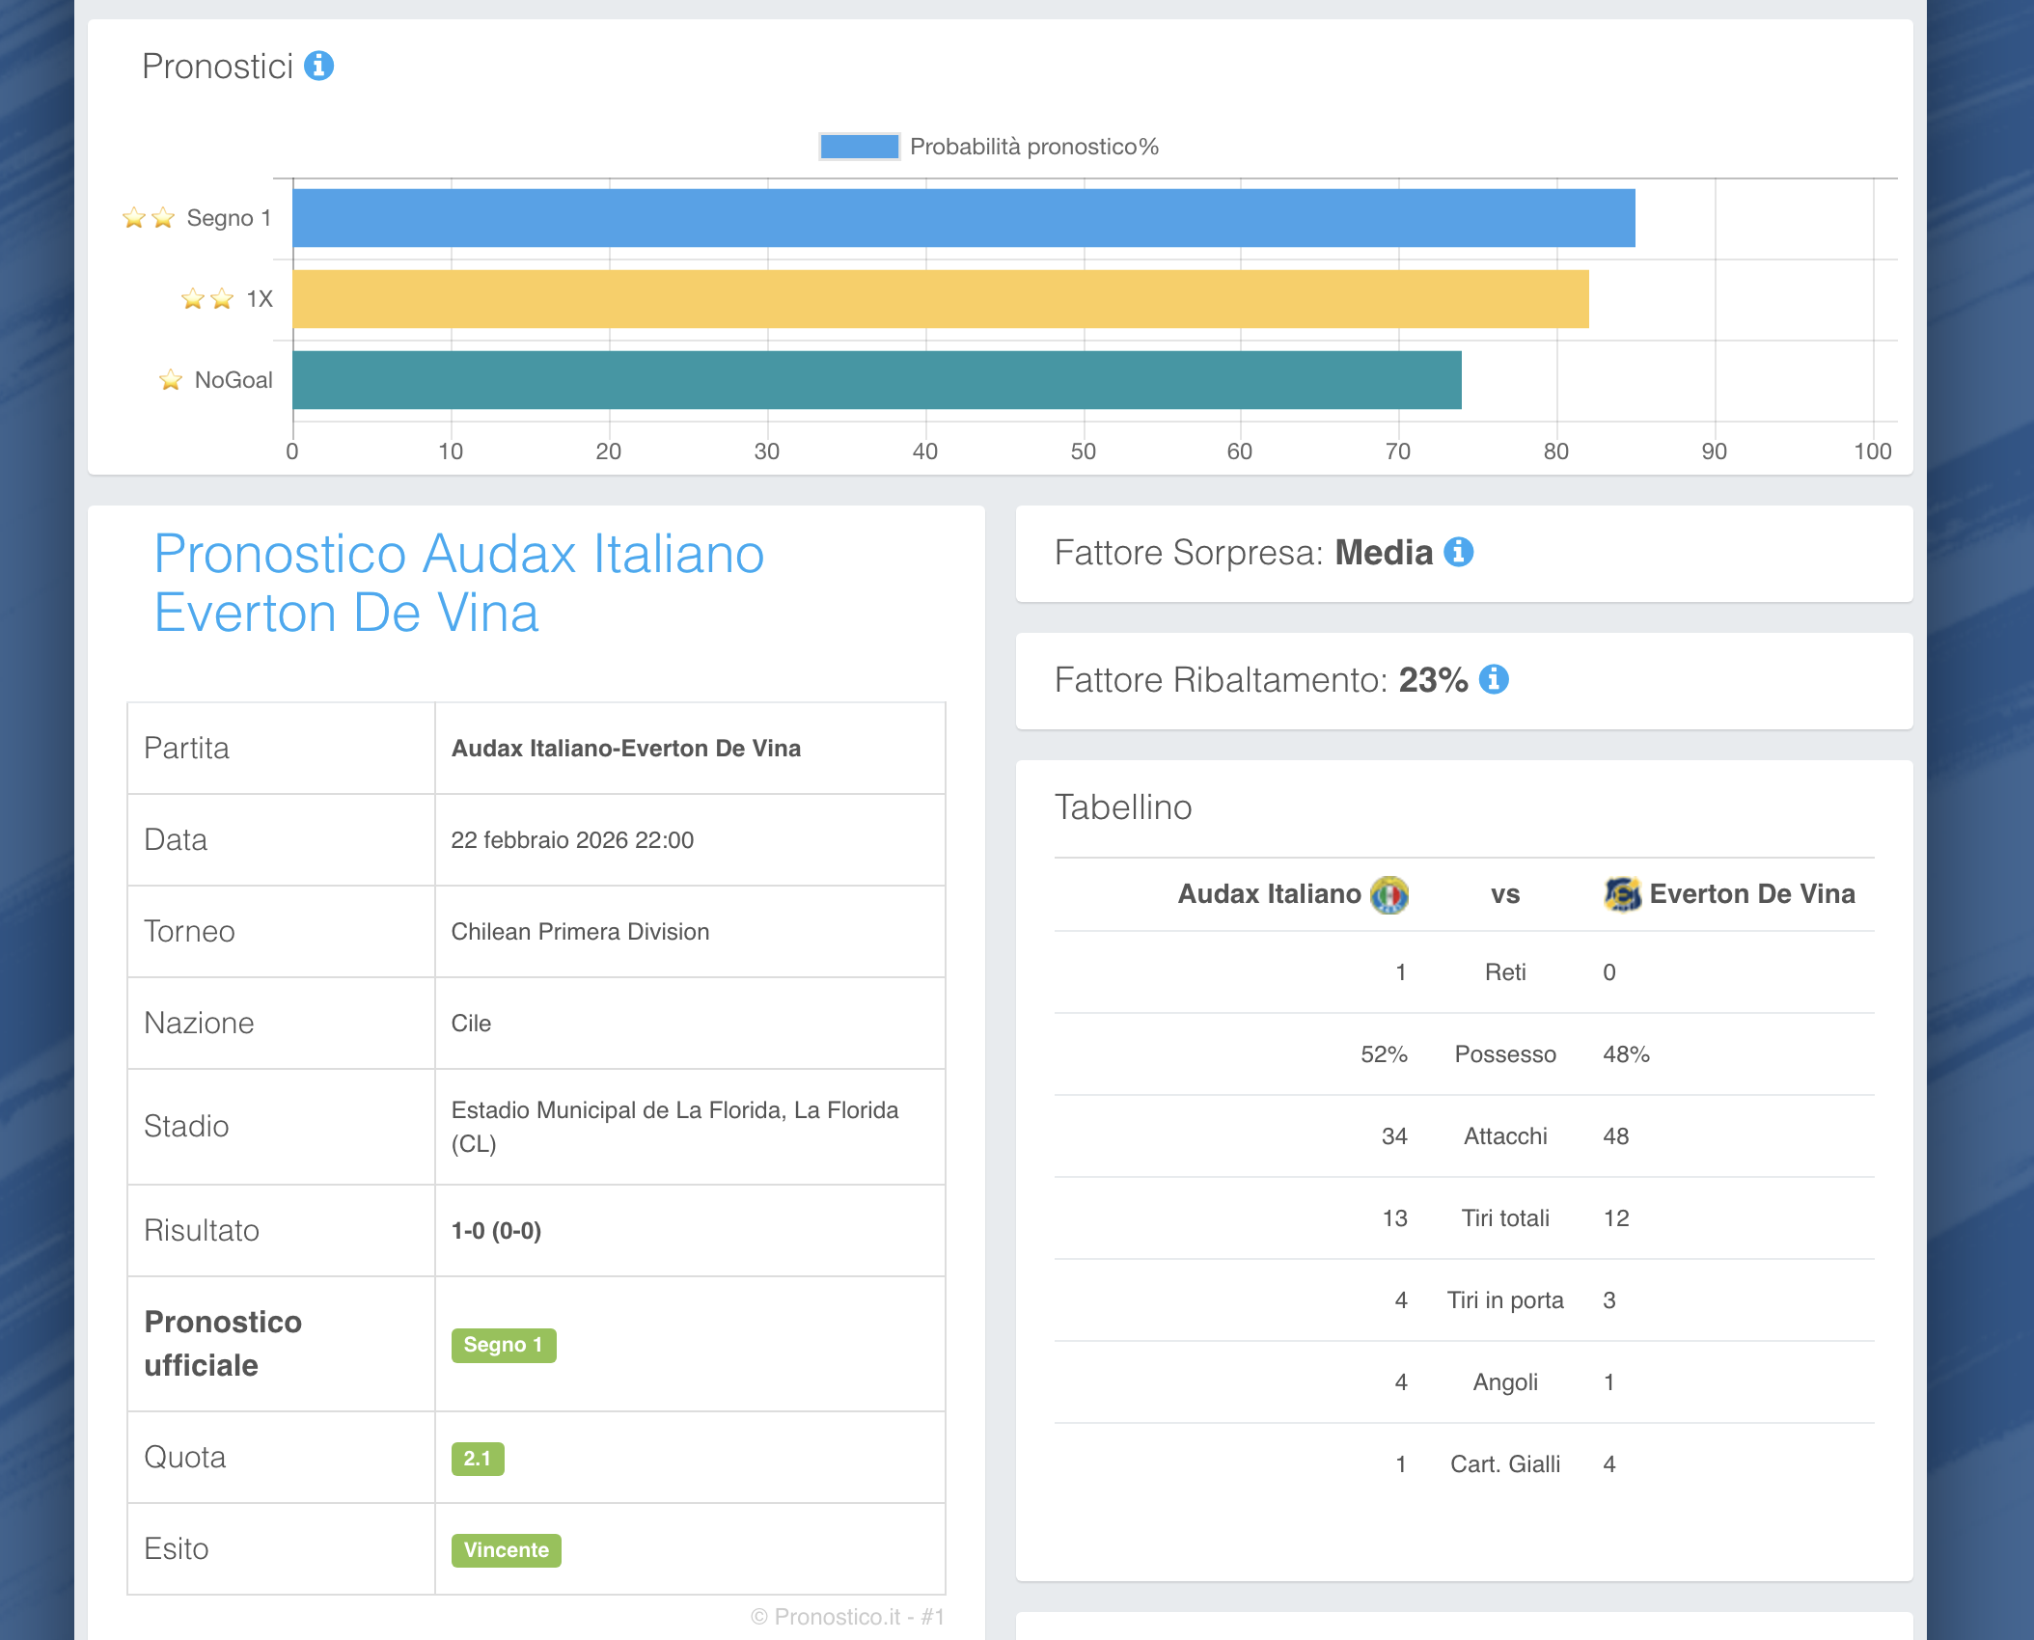
Task: Toggle the Probabilità pronostico% legend swatch
Action: tap(859, 147)
